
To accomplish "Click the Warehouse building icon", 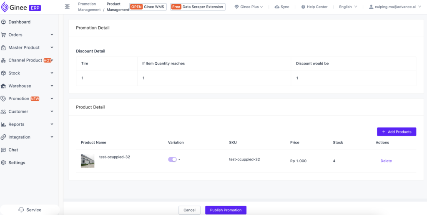I will 3,86.
